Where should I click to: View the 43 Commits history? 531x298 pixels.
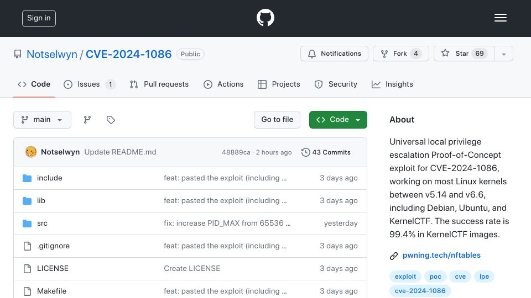[326, 152]
